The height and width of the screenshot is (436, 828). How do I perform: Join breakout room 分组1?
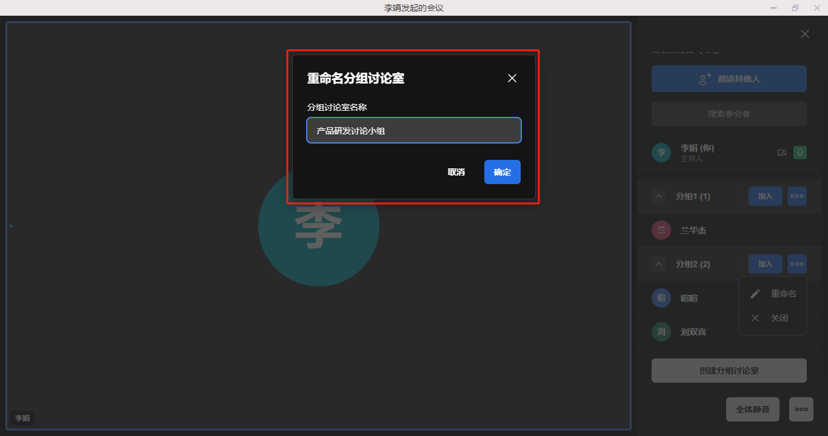765,196
